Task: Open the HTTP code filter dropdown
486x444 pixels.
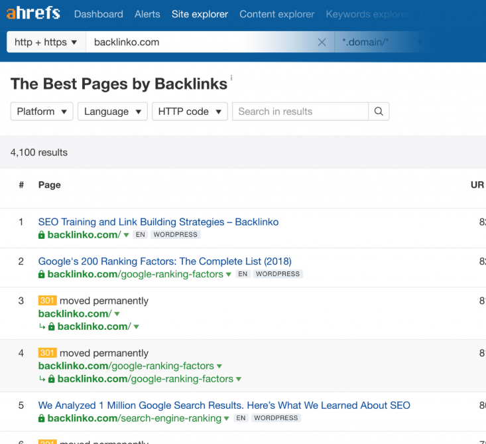Action: 190,111
